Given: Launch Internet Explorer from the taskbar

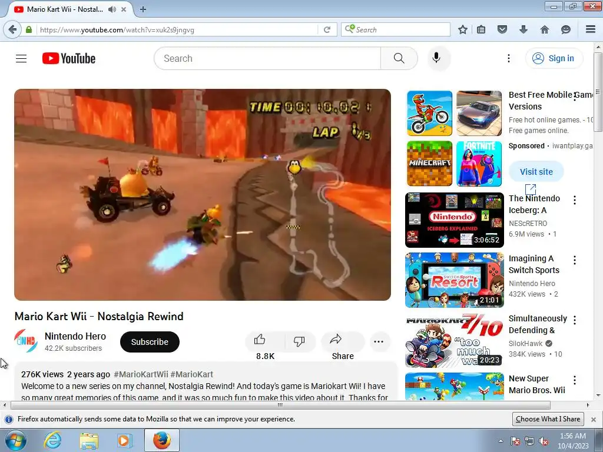Looking at the screenshot, I should pyautogui.click(x=52, y=440).
